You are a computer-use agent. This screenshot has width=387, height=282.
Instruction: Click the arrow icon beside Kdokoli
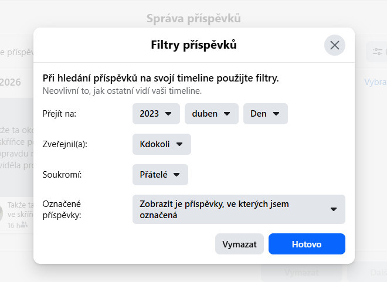pos(180,144)
